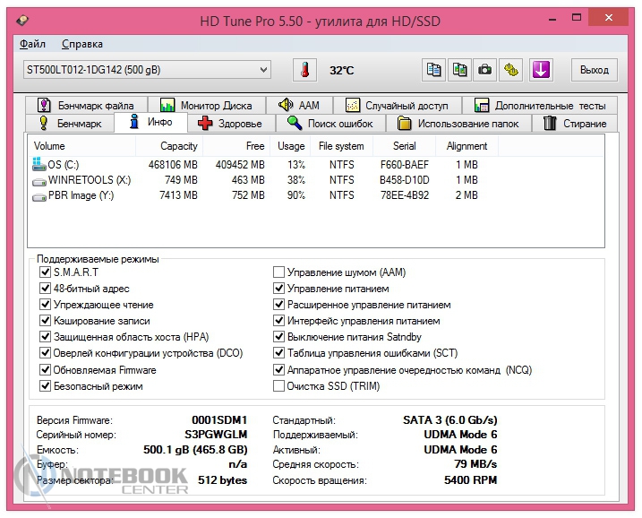Click the copy info to clipboard icon
642x518 pixels.
pyautogui.click(x=433, y=70)
